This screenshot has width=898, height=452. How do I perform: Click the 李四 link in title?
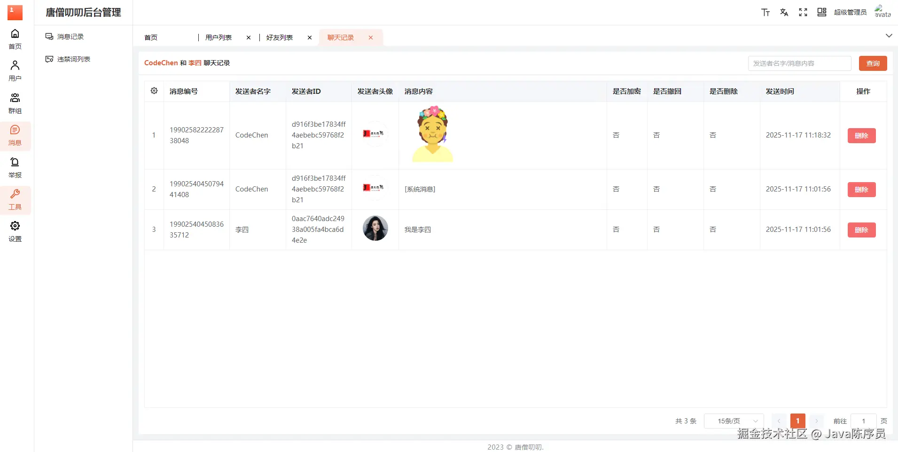[195, 63]
